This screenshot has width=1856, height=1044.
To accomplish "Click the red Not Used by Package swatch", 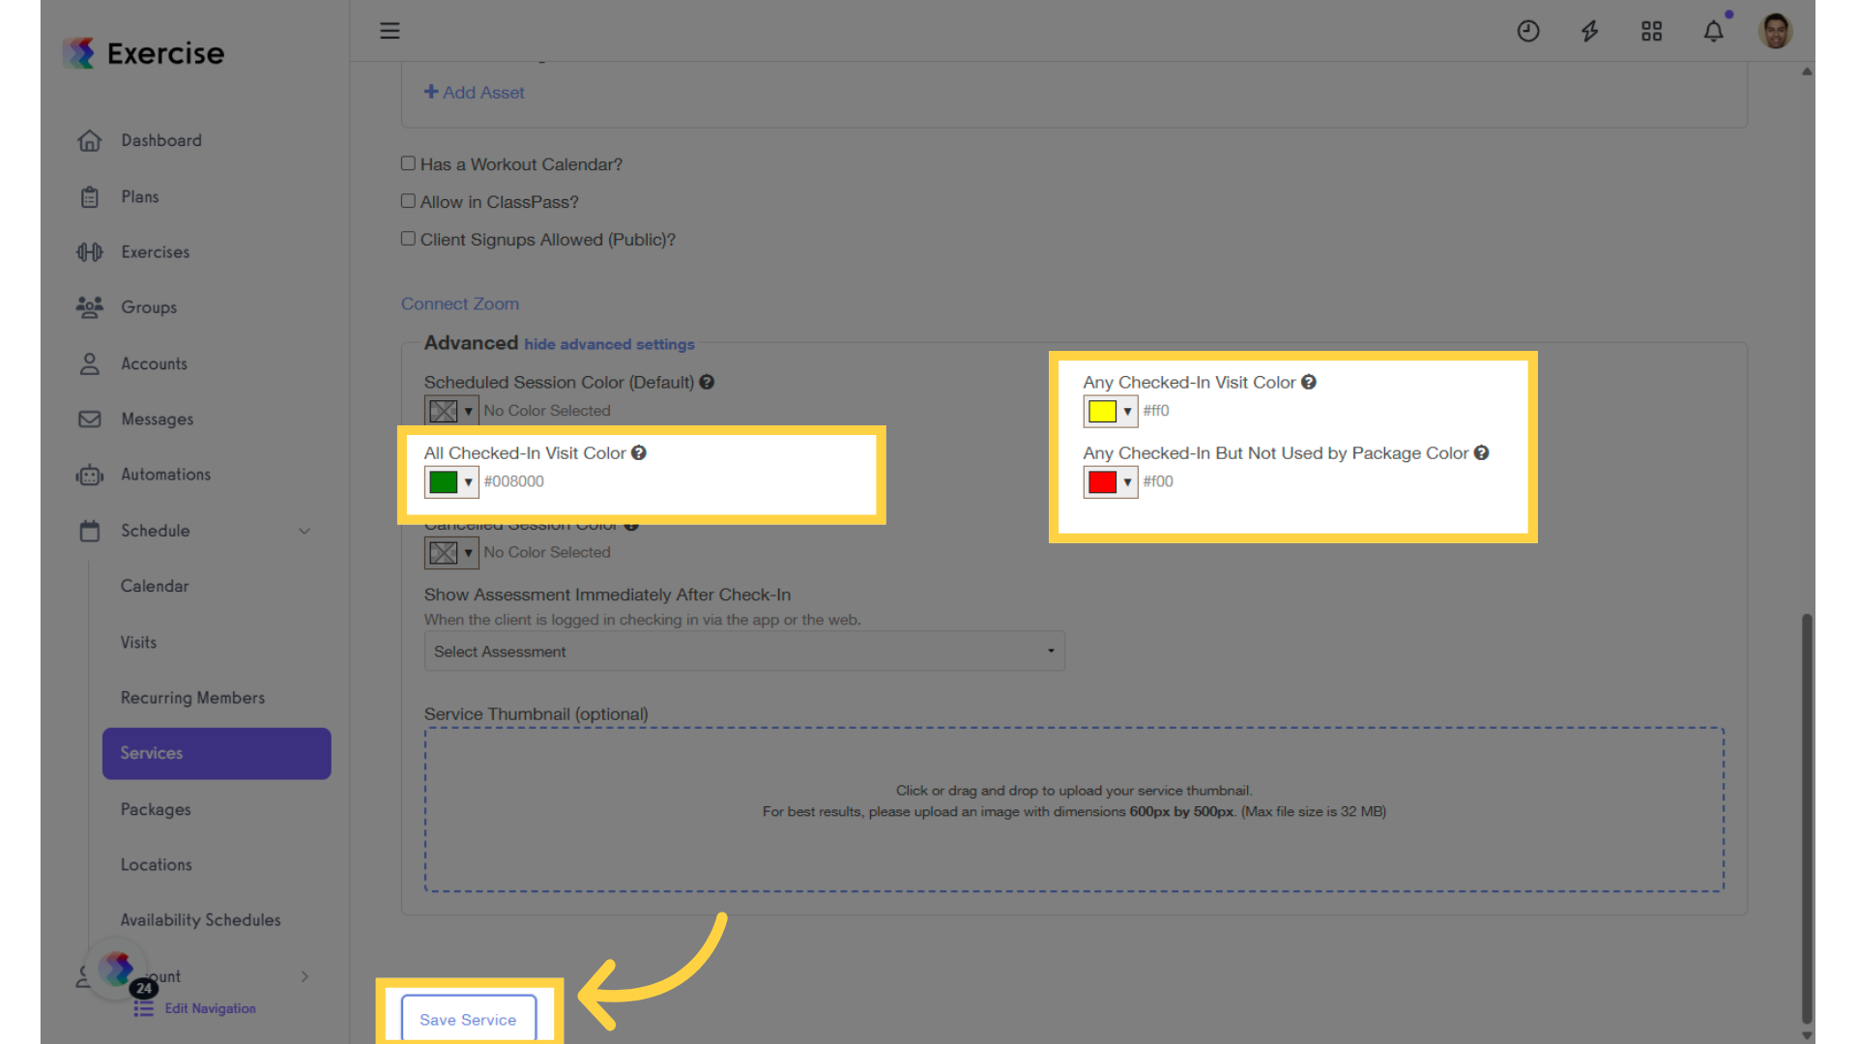I will click(1102, 481).
